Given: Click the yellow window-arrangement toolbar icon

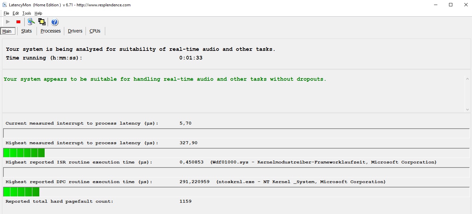Looking at the screenshot, I should 42,22.
